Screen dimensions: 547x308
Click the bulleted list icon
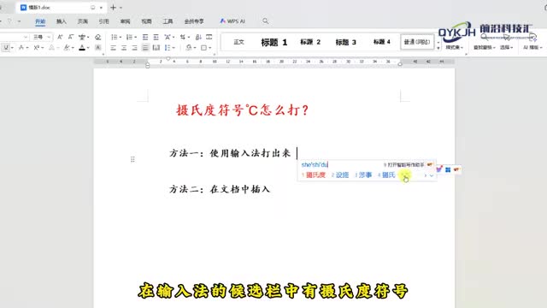(x=114, y=37)
